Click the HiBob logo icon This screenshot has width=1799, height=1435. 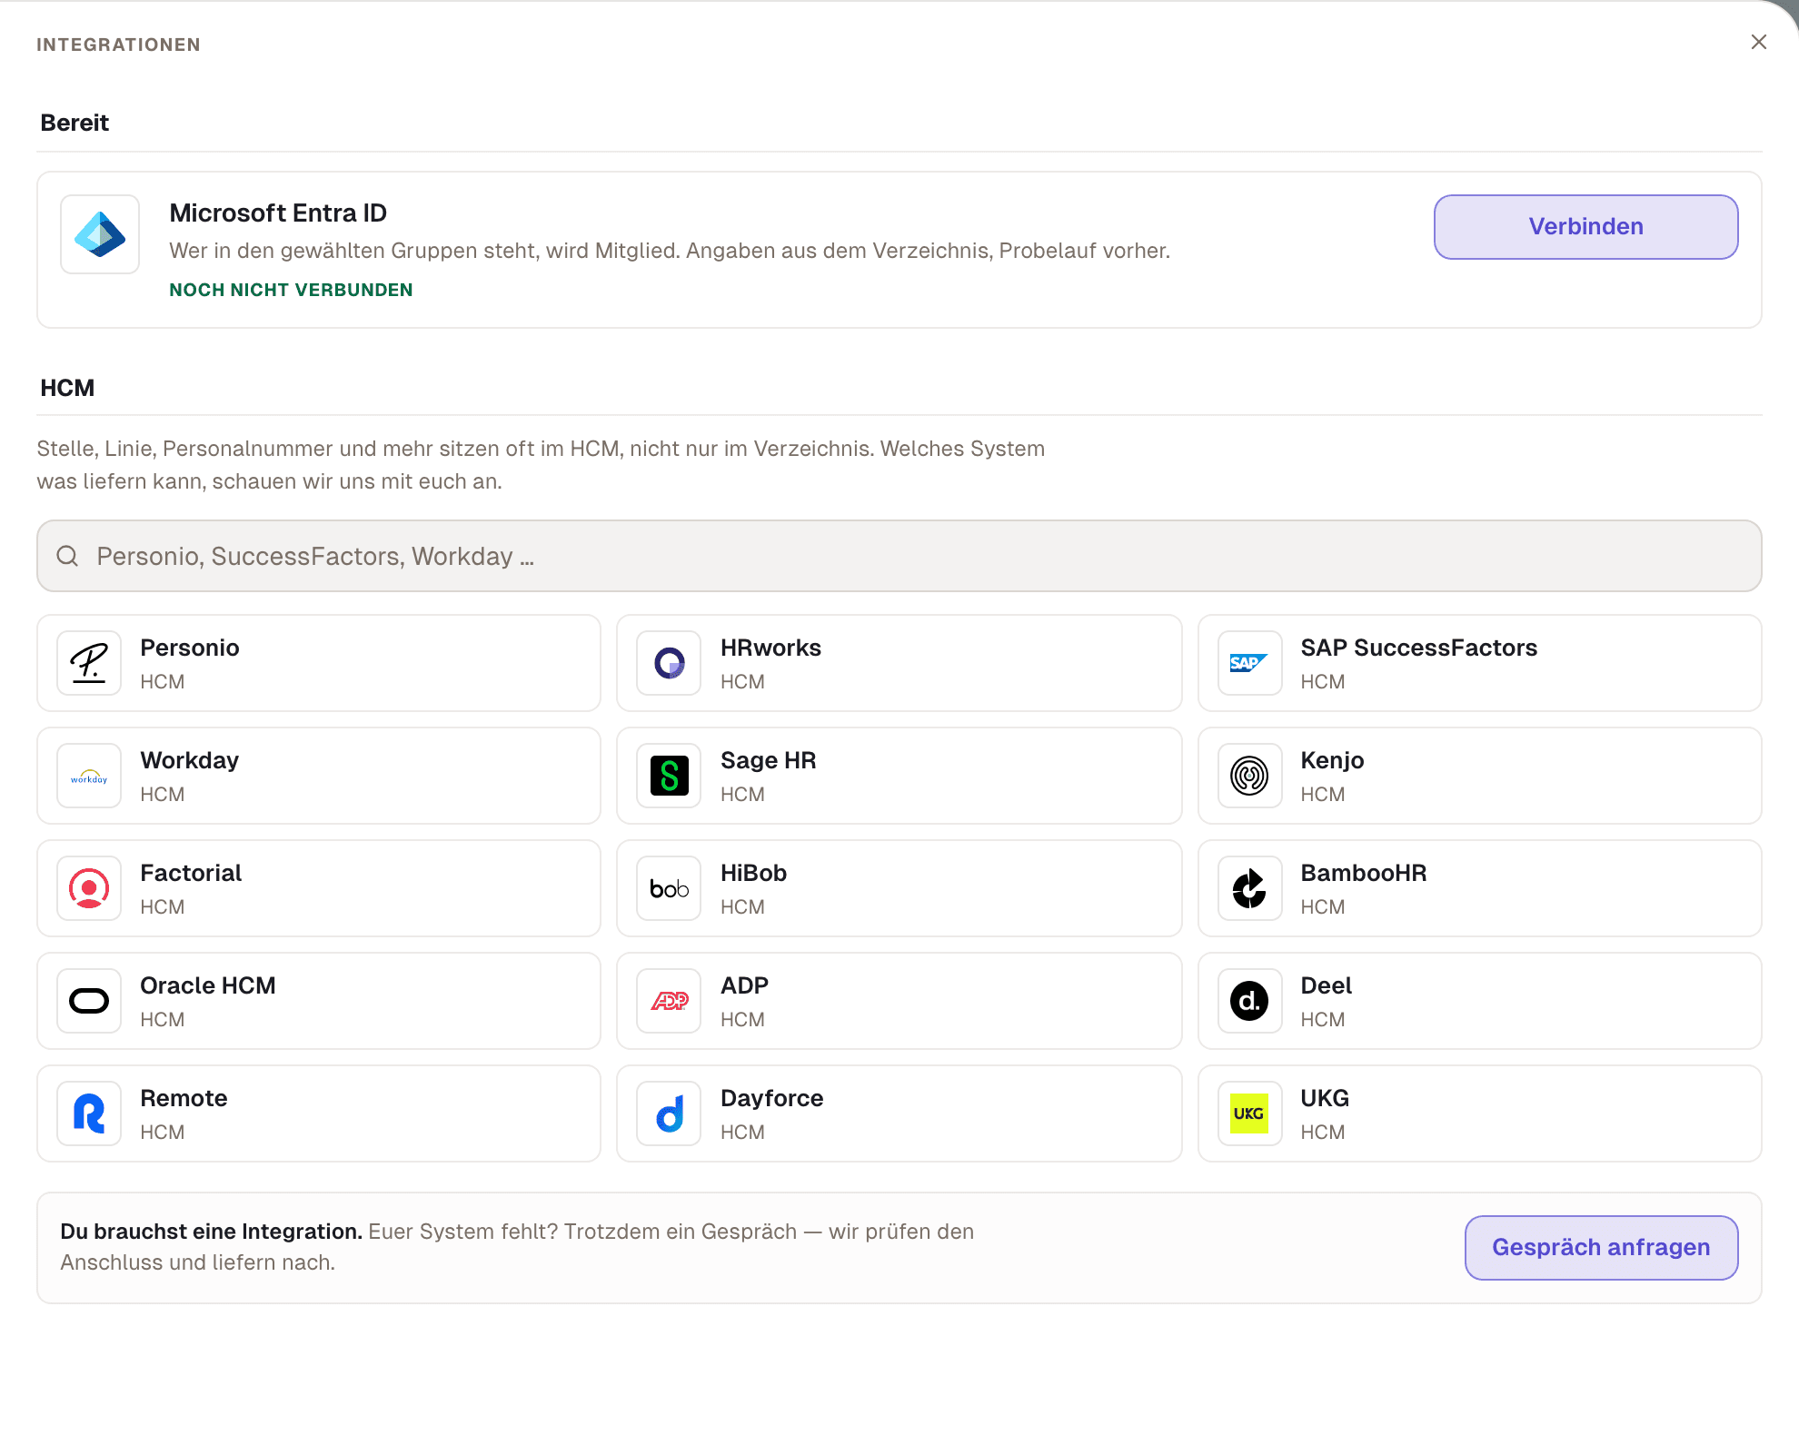669,888
